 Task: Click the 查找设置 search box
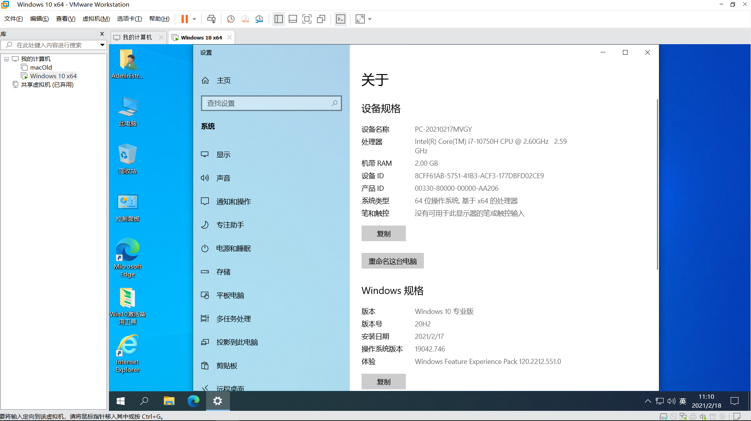(271, 103)
